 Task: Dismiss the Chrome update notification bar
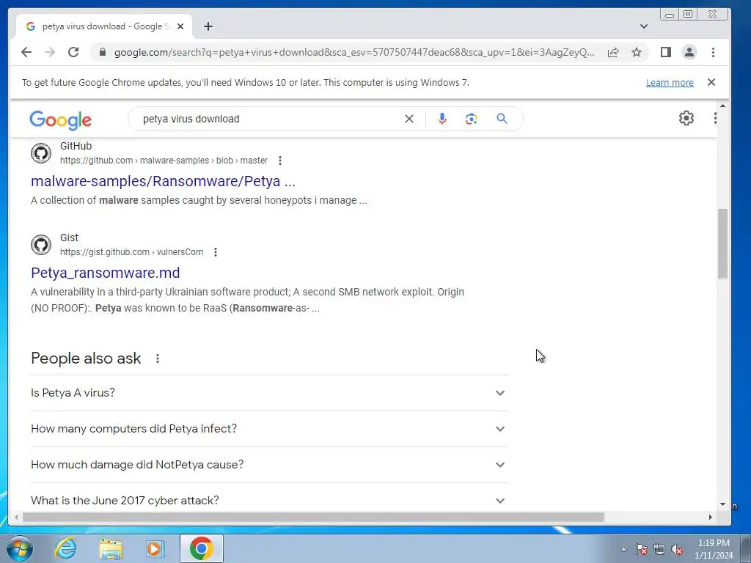coord(711,82)
